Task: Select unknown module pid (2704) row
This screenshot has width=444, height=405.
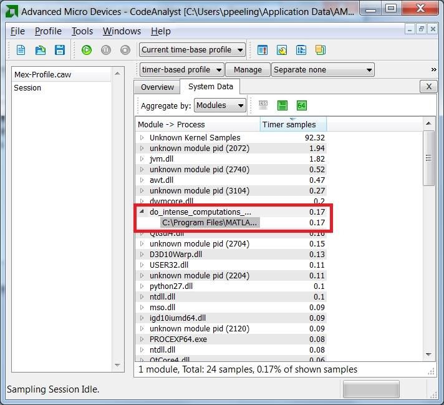Action: [231, 244]
